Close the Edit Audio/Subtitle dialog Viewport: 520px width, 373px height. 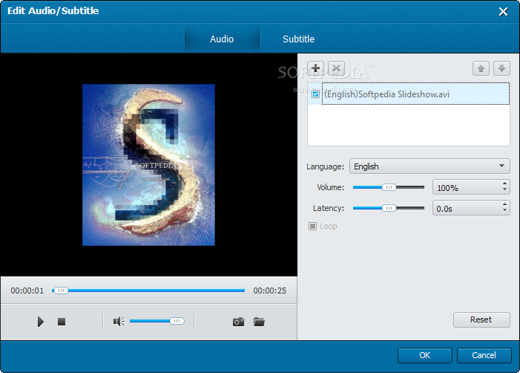[x=504, y=12]
